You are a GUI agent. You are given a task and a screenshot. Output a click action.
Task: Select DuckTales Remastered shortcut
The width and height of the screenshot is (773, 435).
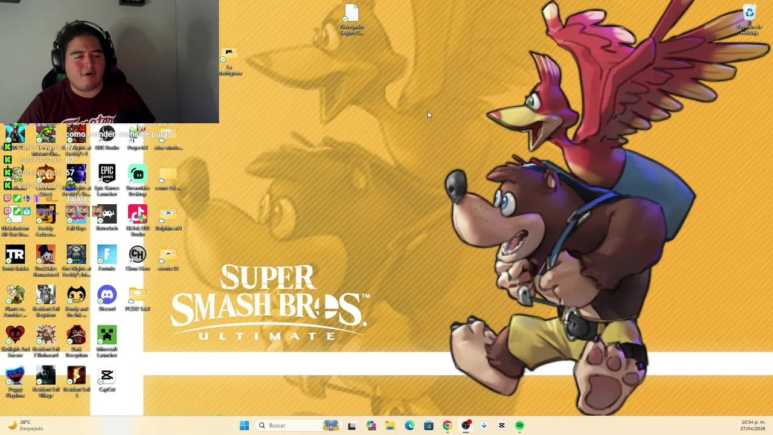[46, 261]
